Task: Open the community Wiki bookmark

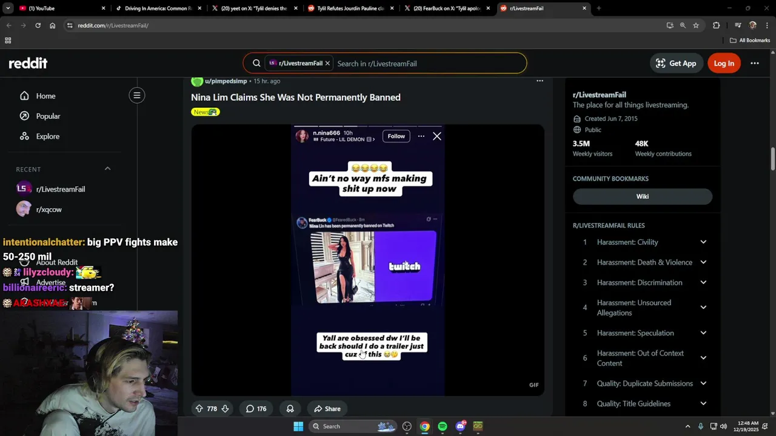Action: pos(643,196)
